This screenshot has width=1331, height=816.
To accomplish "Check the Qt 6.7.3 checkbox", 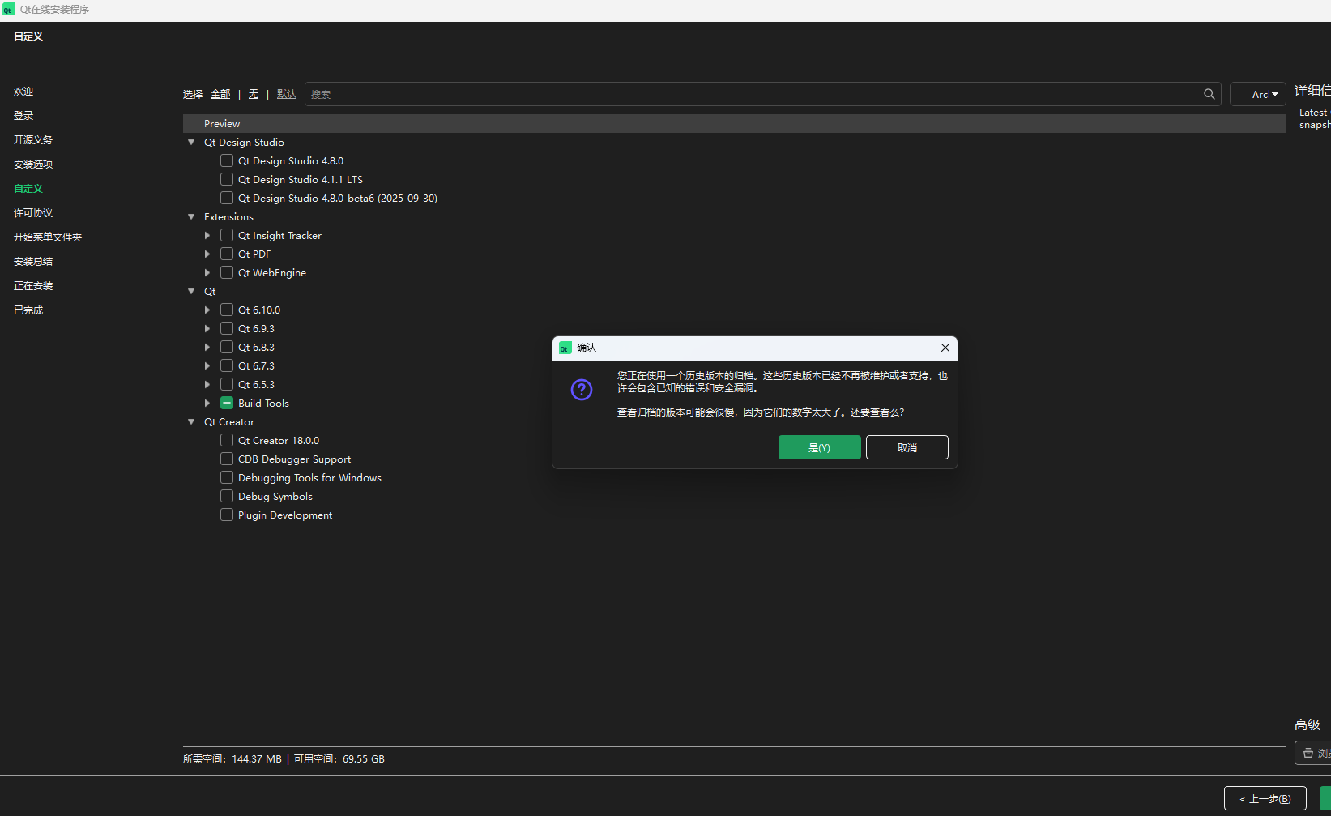I will pos(227,365).
